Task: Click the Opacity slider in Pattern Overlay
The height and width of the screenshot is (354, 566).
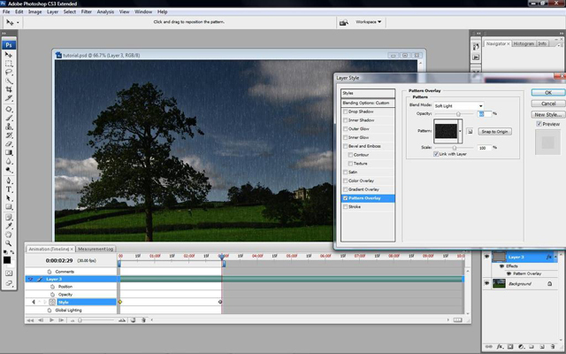Action: point(458,114)
